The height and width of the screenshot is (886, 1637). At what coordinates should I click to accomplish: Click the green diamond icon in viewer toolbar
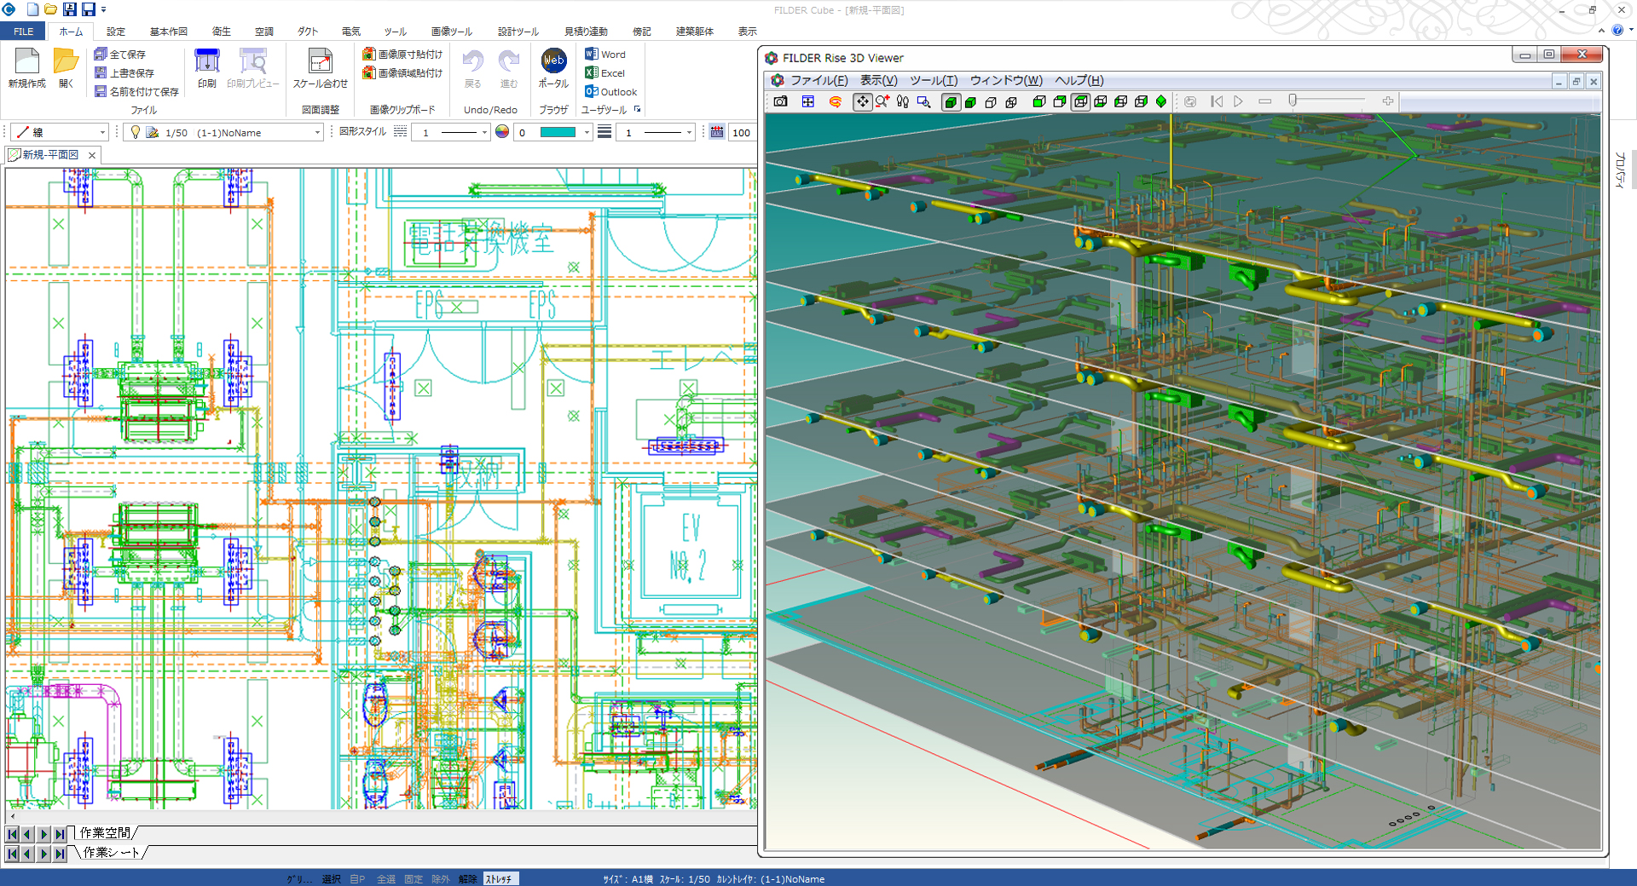pyautogui.click(x=1160, y=101)
